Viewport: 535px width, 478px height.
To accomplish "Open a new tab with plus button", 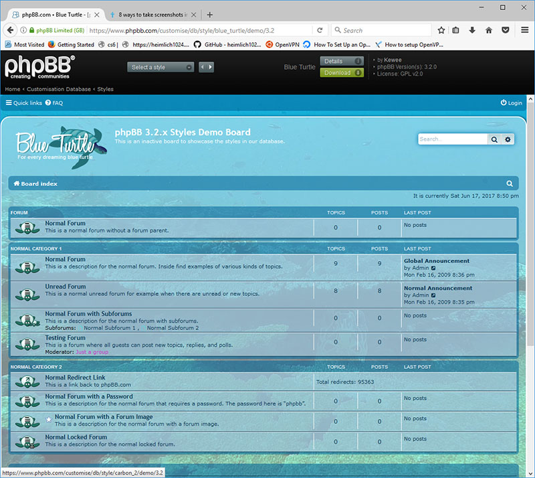I will (x=210, y=15).
